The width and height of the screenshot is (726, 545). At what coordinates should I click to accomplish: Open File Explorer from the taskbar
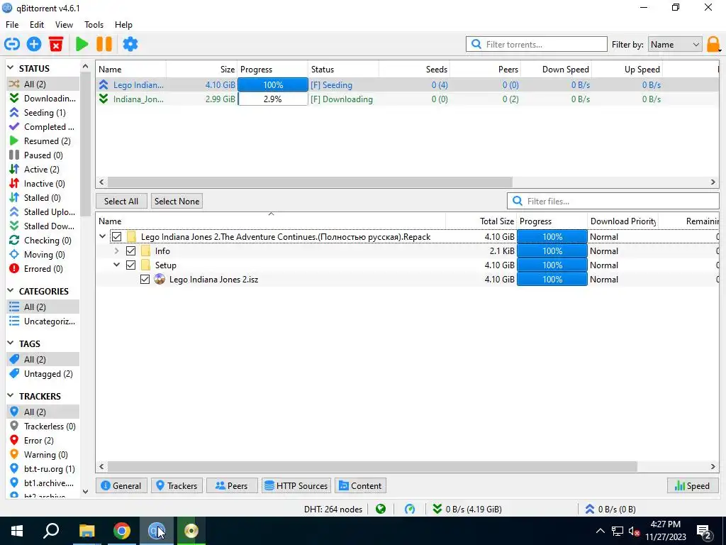pyautogui.click(x=86, y=531)
